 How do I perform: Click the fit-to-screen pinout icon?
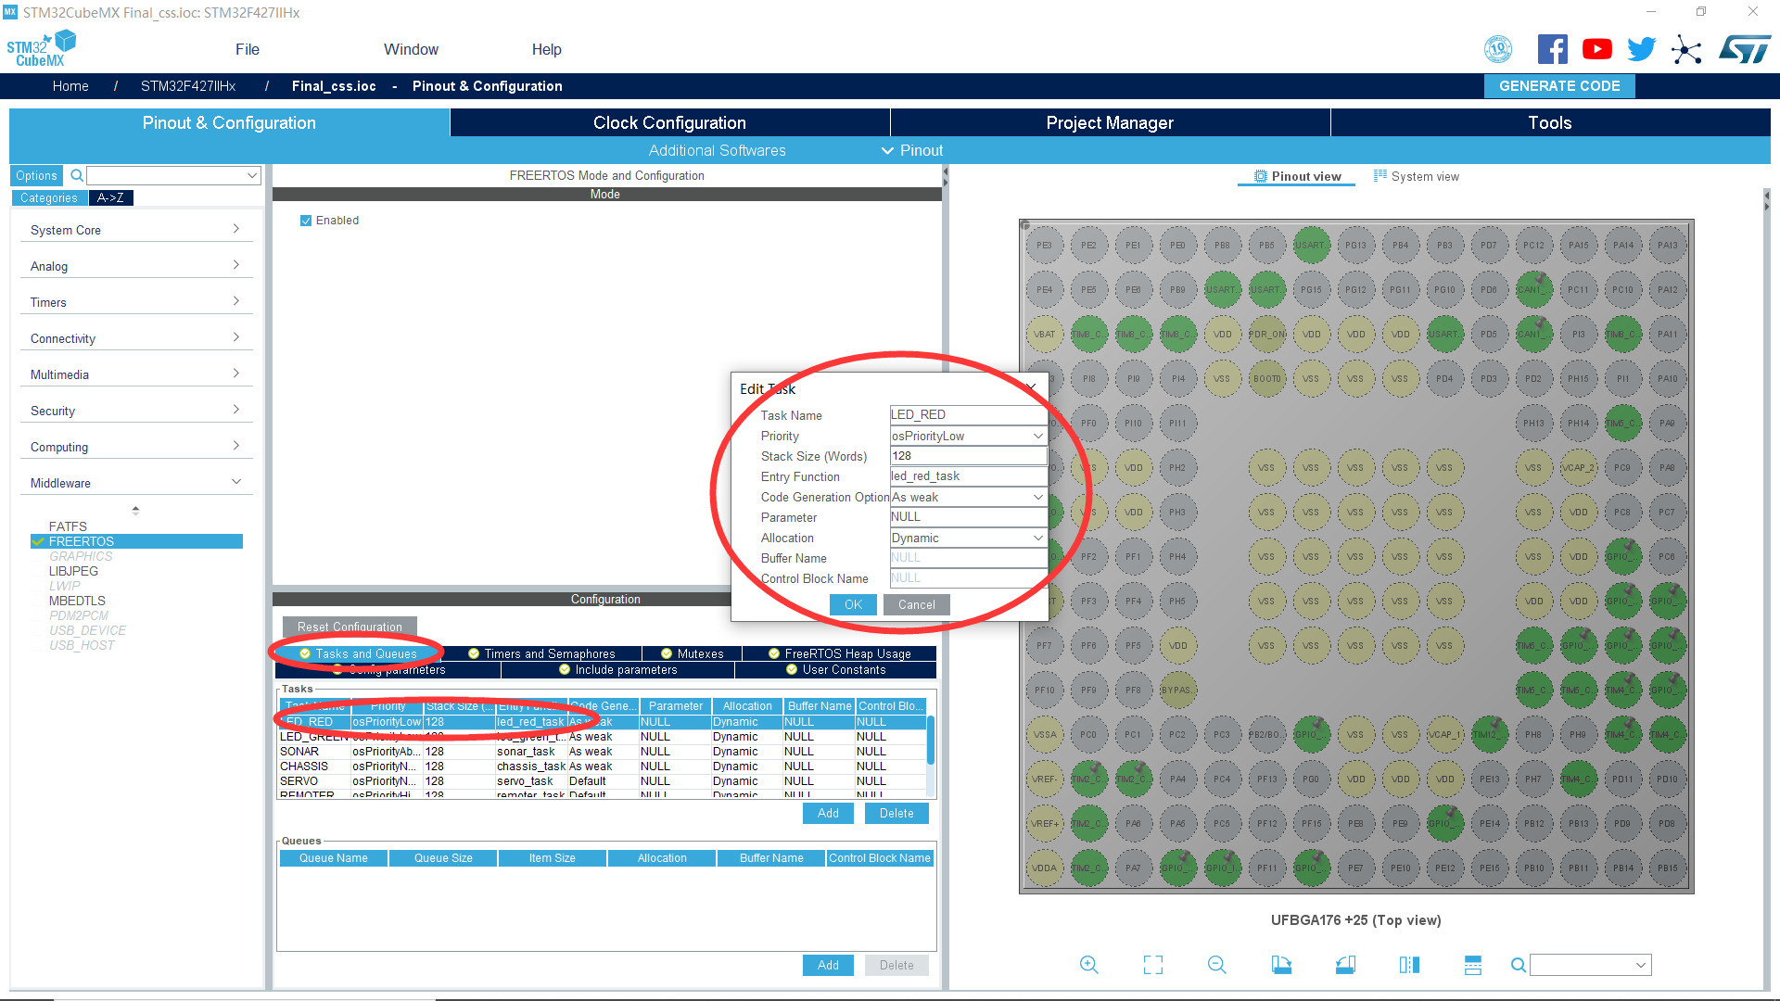pos(1152,965)
